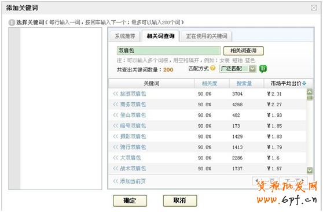Screen dimensions: 323x212
Task: Add keyword 大双肩包 via its << arrow
Action: [115, 158]
